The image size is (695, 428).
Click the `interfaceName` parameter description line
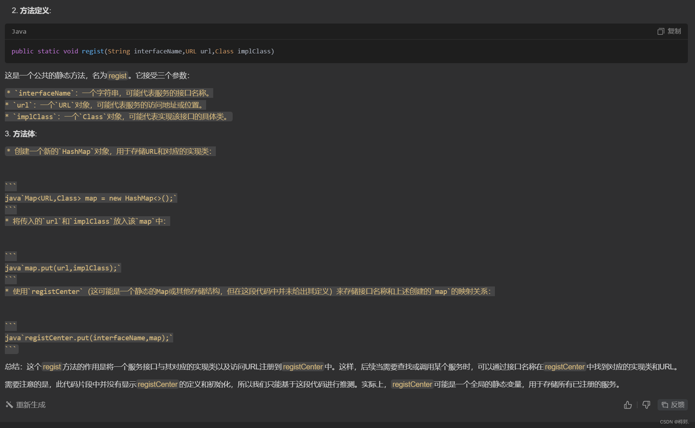(x=109, y=93)
